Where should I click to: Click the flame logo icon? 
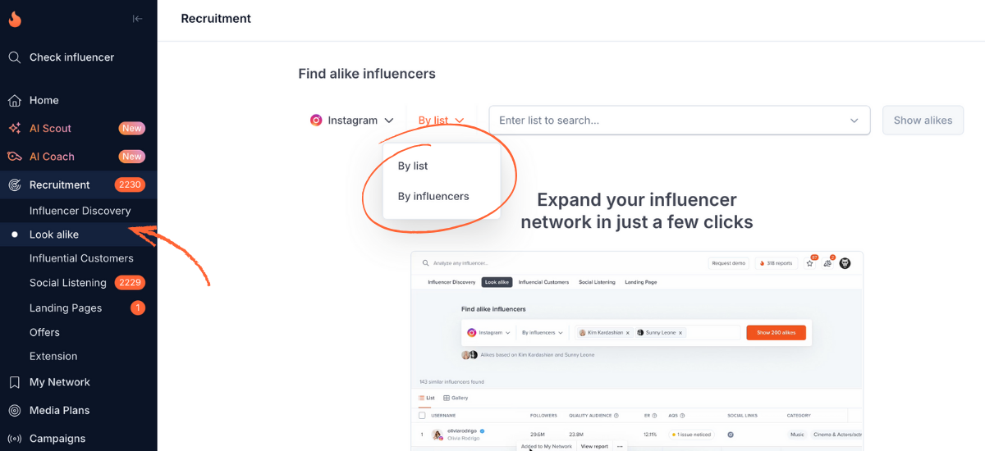click(15, 19)
